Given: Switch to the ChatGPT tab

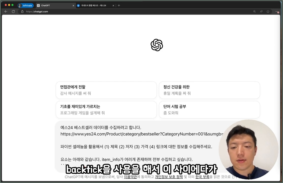Looking at the screenshot, I should [56, 6].
